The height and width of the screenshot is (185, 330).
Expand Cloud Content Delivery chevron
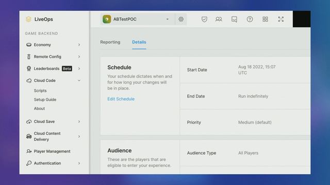coord(79,136)
